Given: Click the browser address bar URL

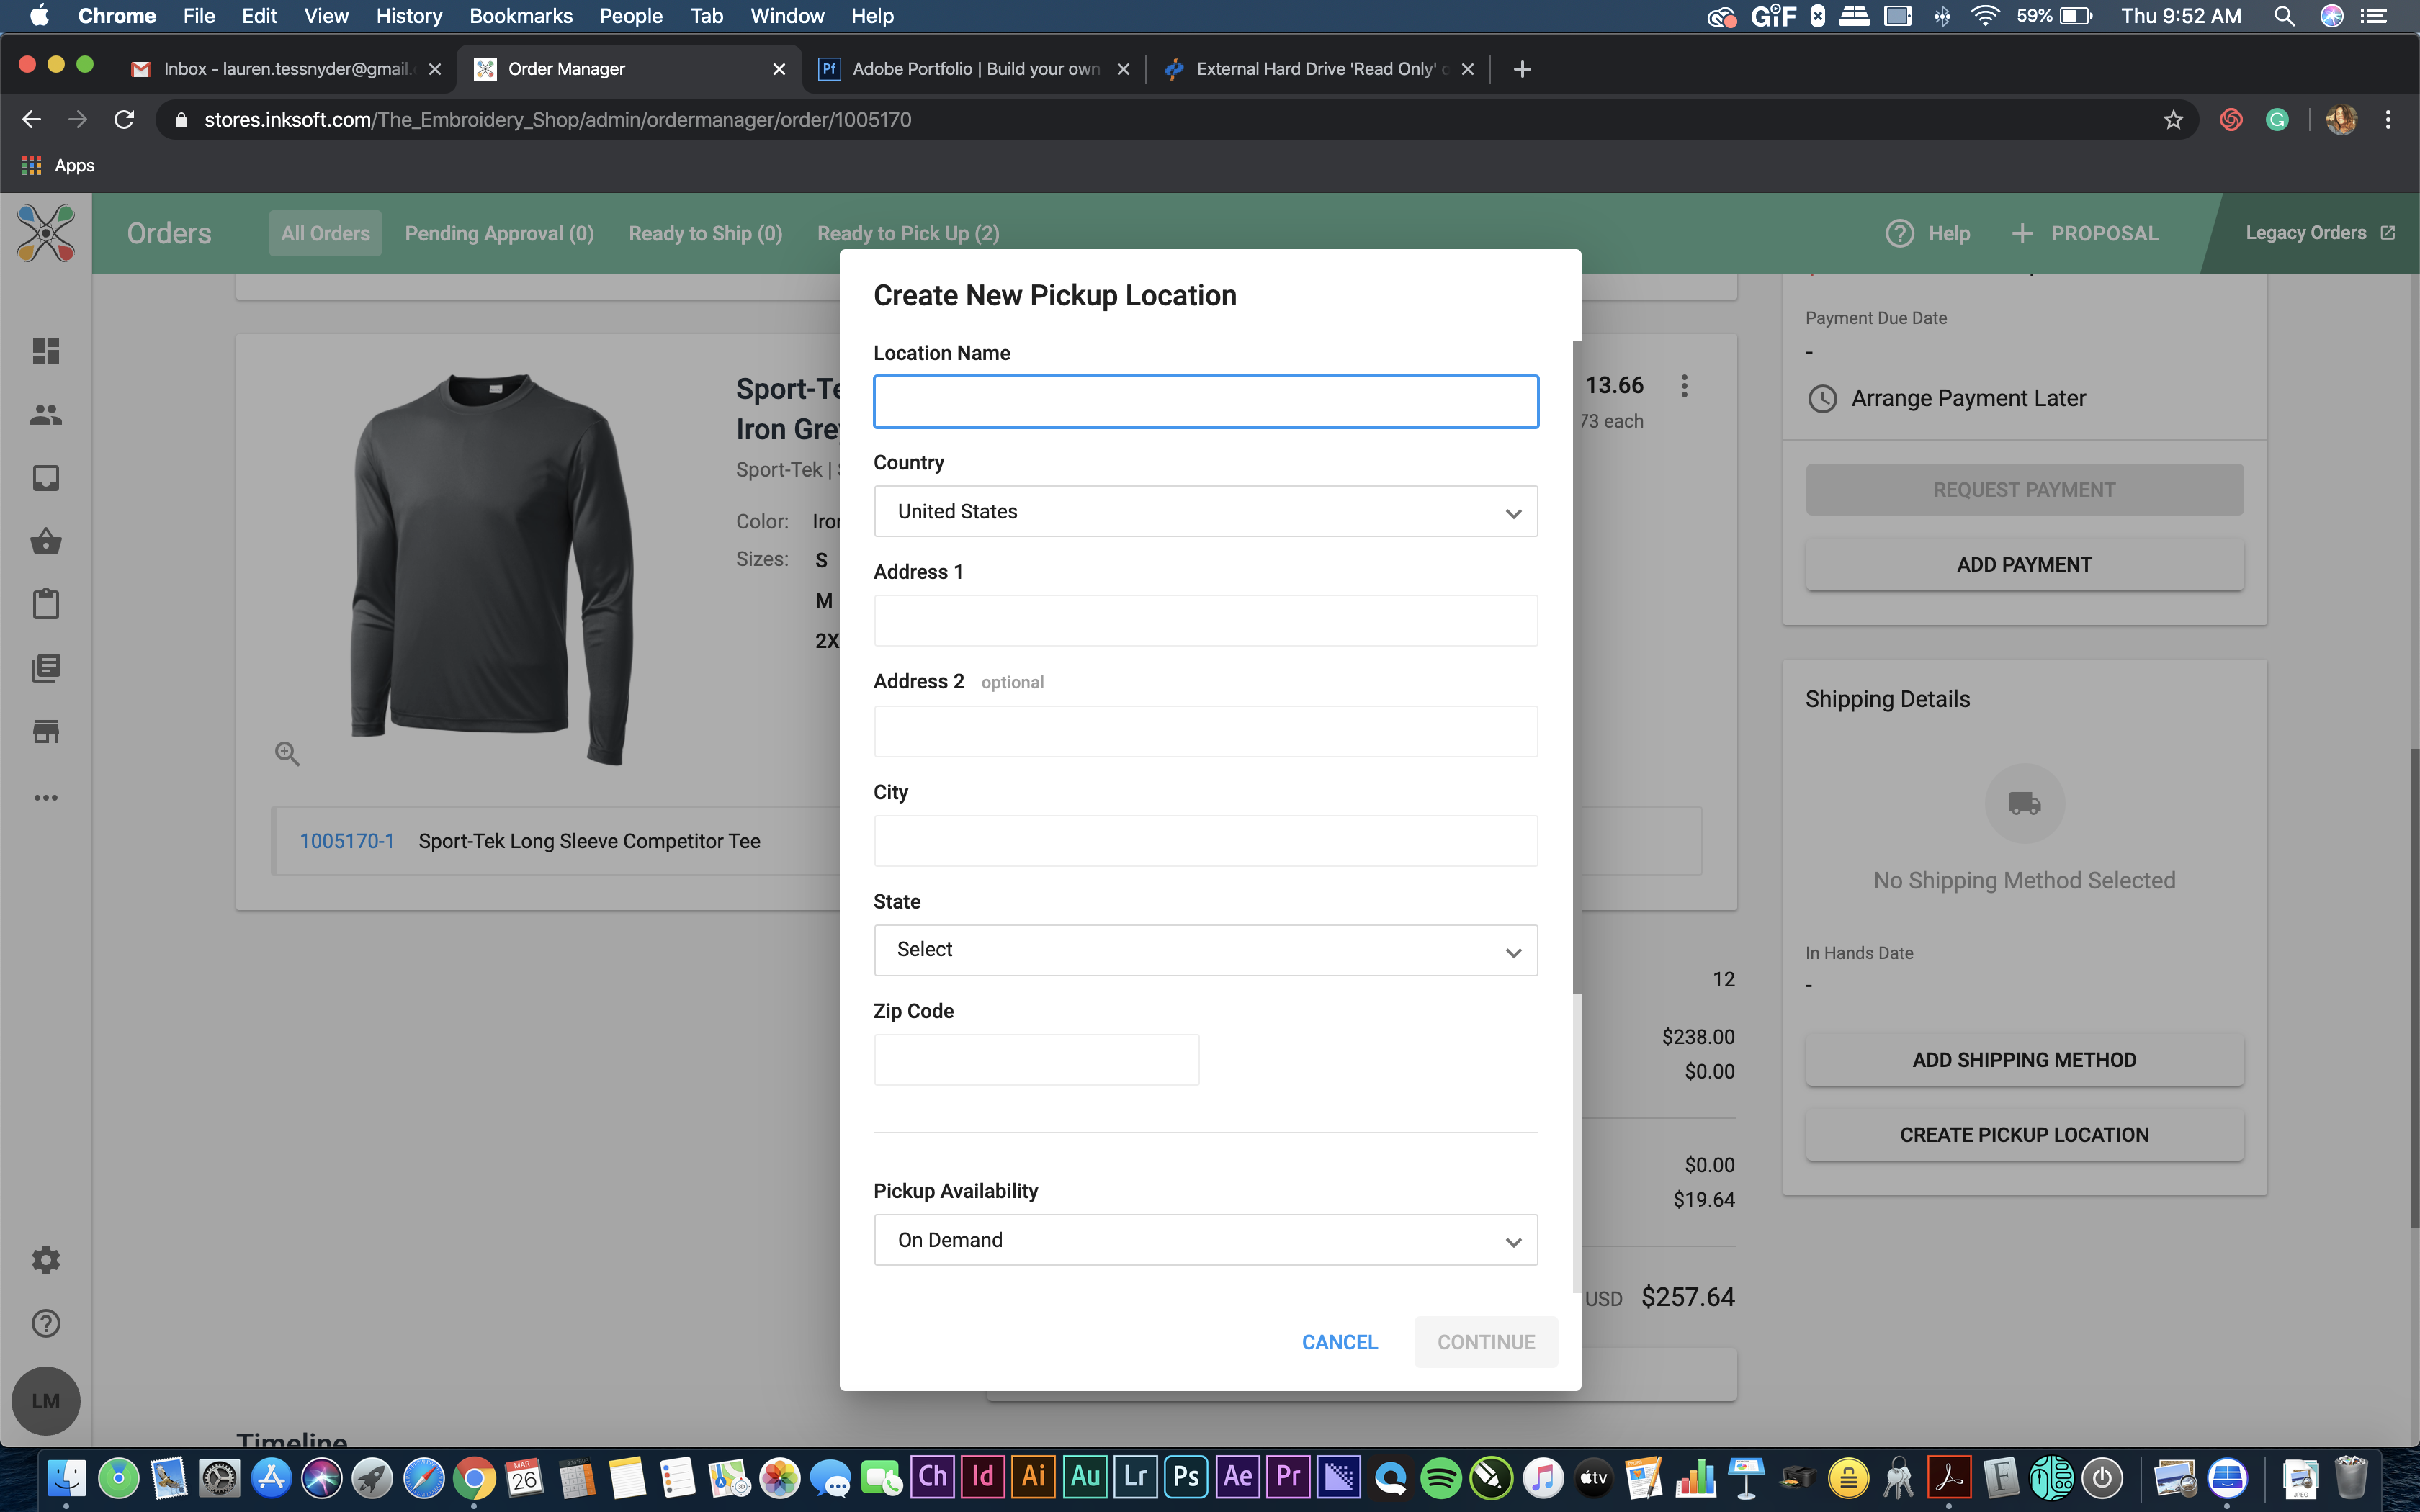Looking at the screenshot, I should pyautogui.click(x=558, y=120).
